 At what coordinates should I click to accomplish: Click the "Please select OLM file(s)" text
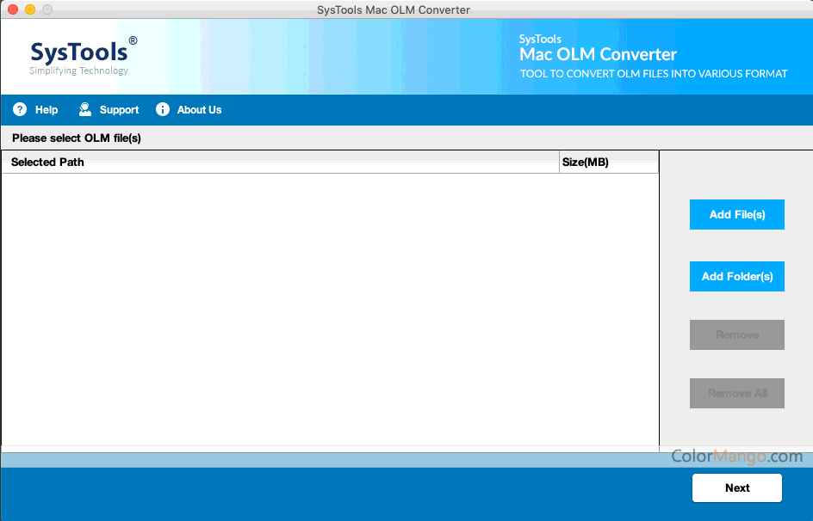77,138
